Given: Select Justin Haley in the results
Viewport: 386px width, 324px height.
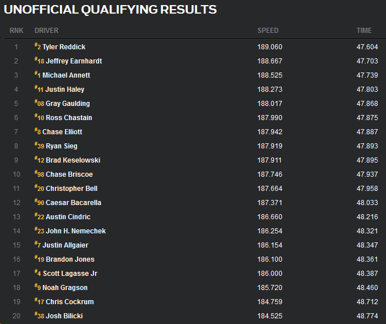Looking at the screenshot, I should point(65,89).
